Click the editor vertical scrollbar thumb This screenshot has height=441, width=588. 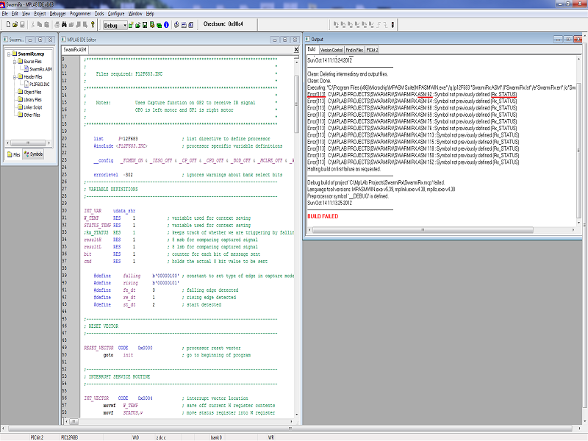tap(296, 104)
